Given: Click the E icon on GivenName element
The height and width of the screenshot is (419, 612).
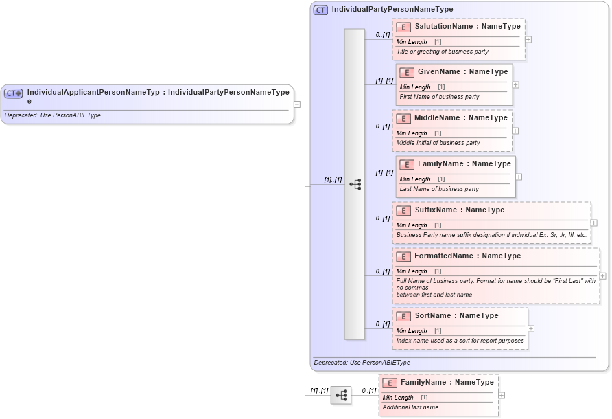Looking at the screenshot, I should tap(406, 71).
